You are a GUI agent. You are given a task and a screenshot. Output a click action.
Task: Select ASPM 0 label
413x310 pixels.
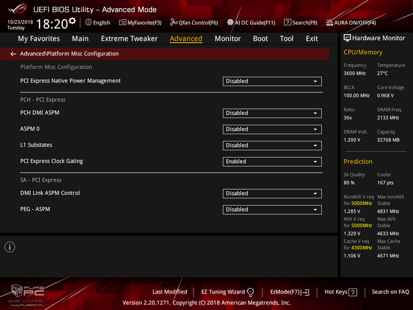(30, 129)
